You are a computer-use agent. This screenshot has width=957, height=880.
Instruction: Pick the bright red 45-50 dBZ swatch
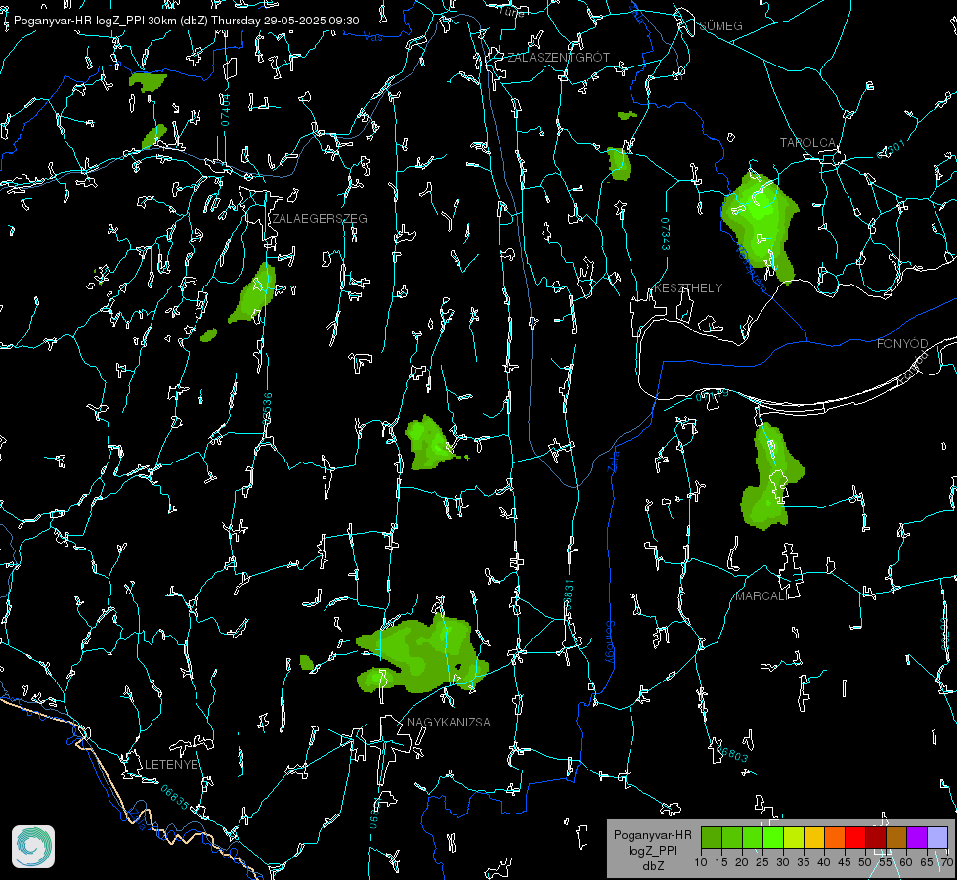pyautogui.click(x=855, y=837)
